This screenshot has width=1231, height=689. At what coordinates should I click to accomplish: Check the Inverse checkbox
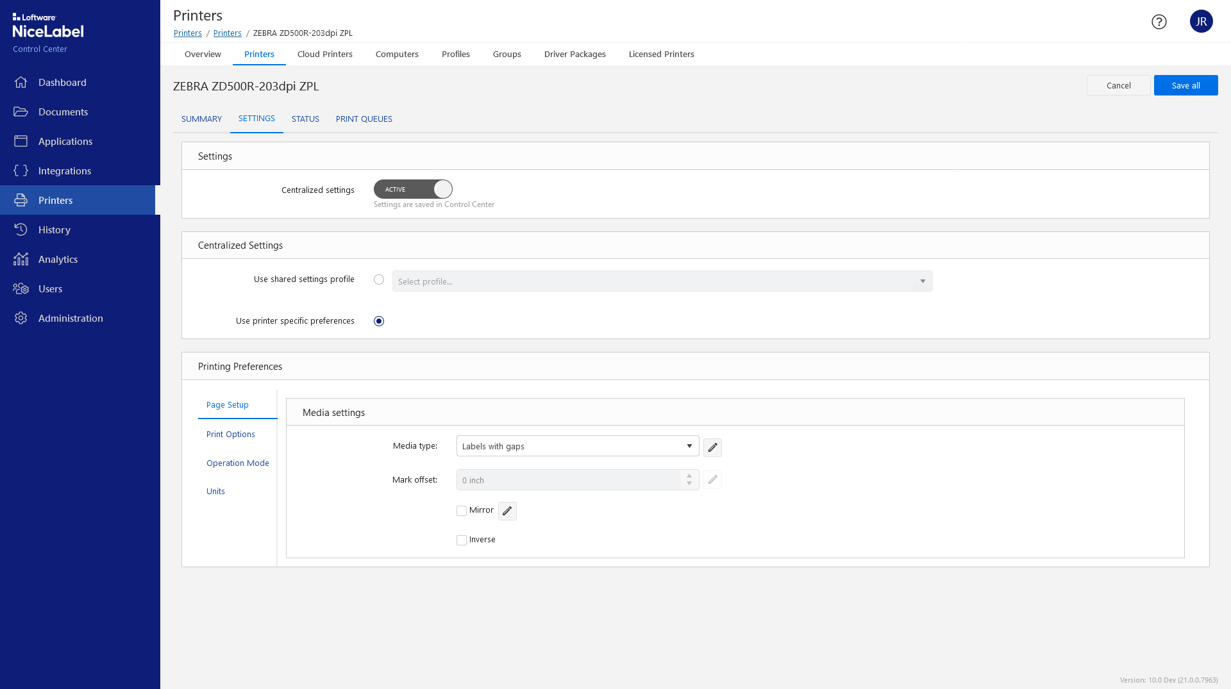(462, 540)
